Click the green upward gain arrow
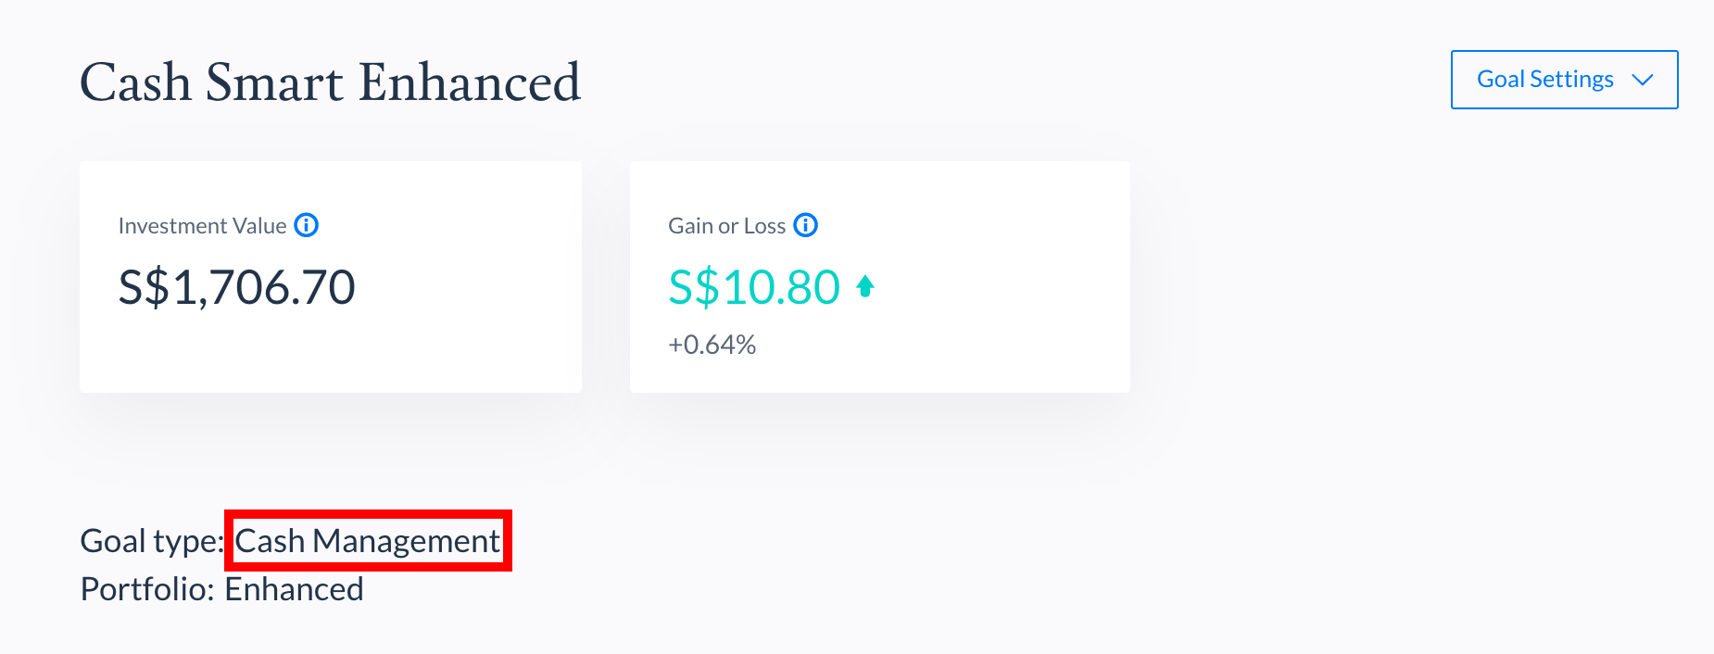Image resolution: width=1714 pixels, height=654 pixels. pyautogui.click(x=865, y=286)
